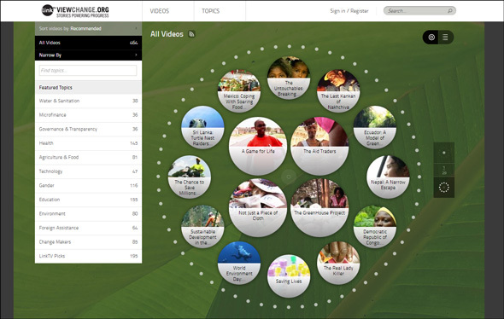Image resolution: width=504 pixels, height=319 pixels.
Task: Click the Find topics input field
Action: [x=88, y=71]
